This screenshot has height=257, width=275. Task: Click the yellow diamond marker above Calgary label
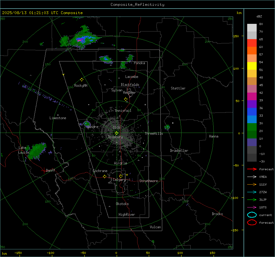[121, 176]
